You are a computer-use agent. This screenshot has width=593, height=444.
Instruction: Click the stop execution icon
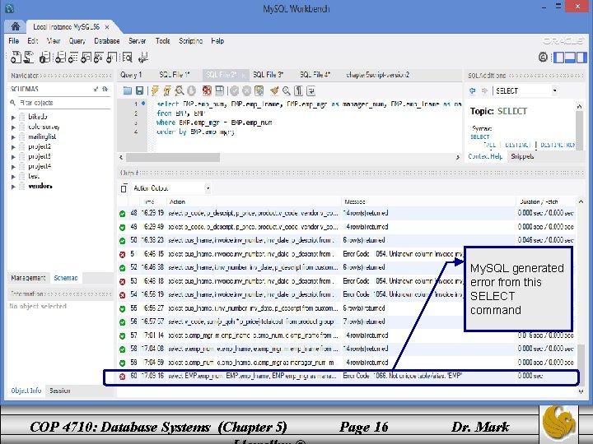[191, 90]
